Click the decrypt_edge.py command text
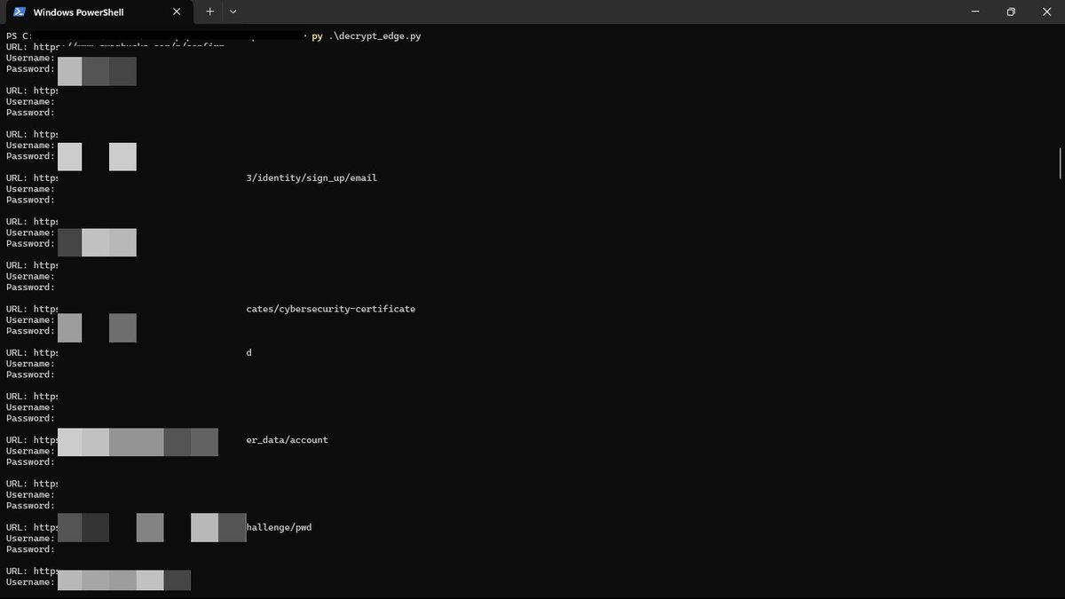The image size is (1065, 599). point(366,36)
